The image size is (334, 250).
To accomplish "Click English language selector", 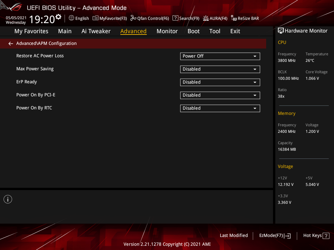I will (82, 19).
